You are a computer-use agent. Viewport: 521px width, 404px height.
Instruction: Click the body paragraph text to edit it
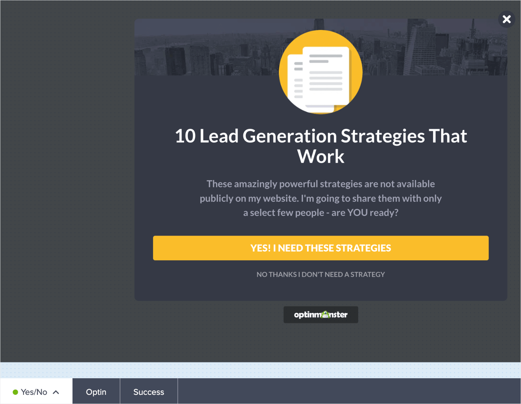[x=320, y=198]
